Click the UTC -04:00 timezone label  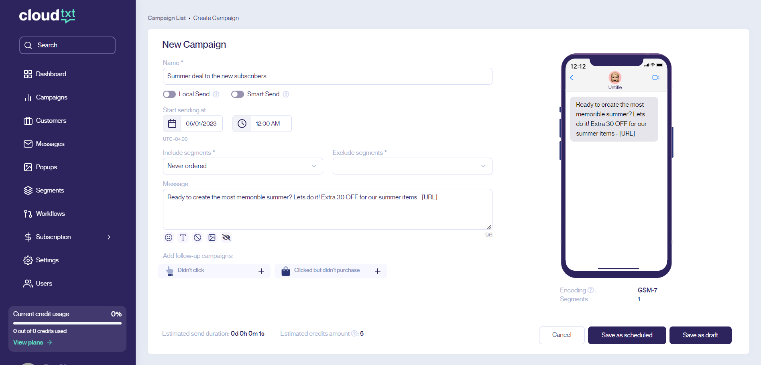tap(175, 139)
